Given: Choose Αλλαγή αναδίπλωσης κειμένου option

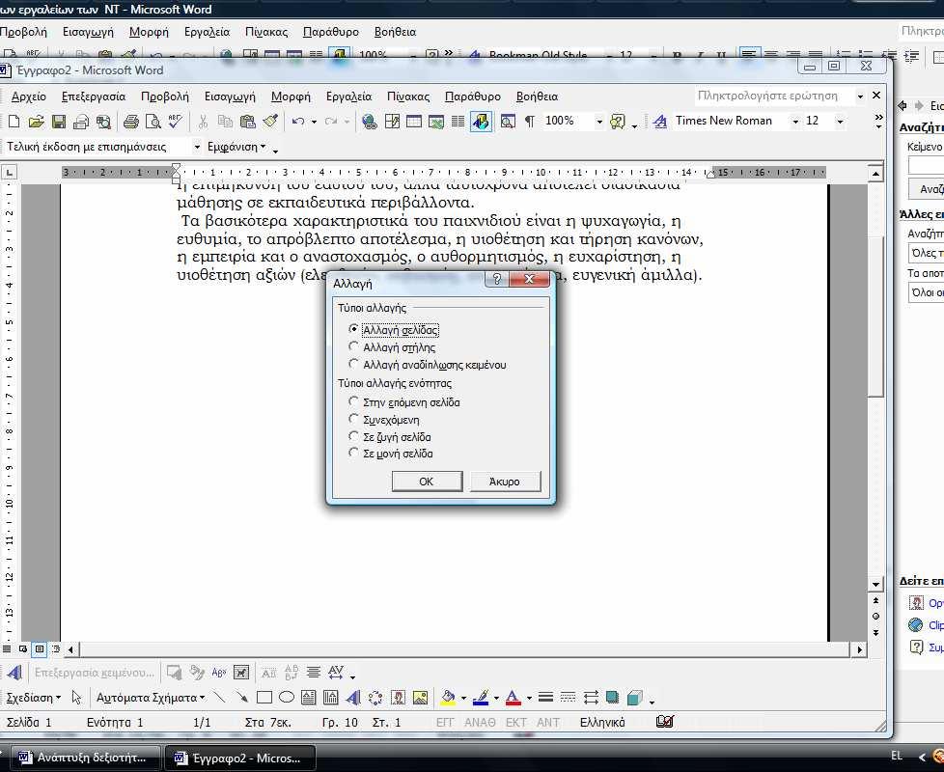Looking at the screenshot, I should (353, 364).
